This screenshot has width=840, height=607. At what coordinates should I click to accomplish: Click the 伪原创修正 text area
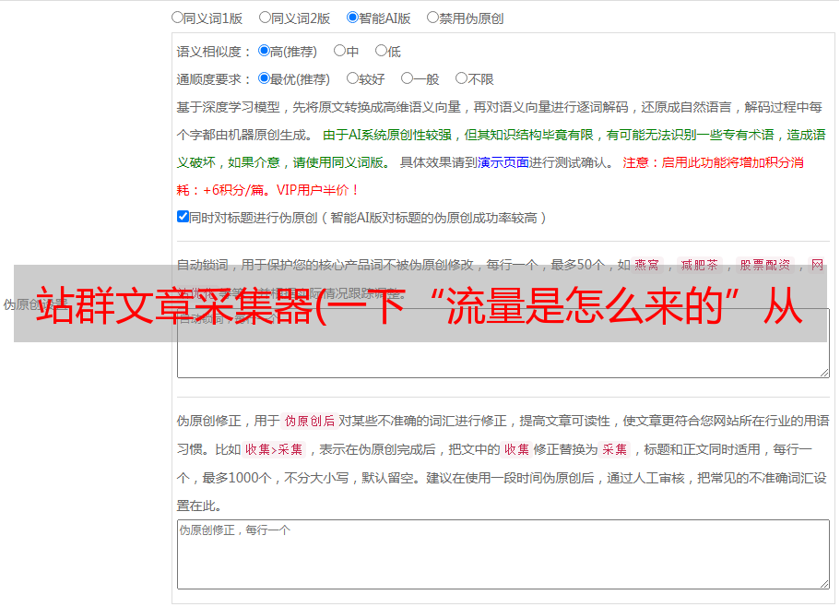(503, 554)
